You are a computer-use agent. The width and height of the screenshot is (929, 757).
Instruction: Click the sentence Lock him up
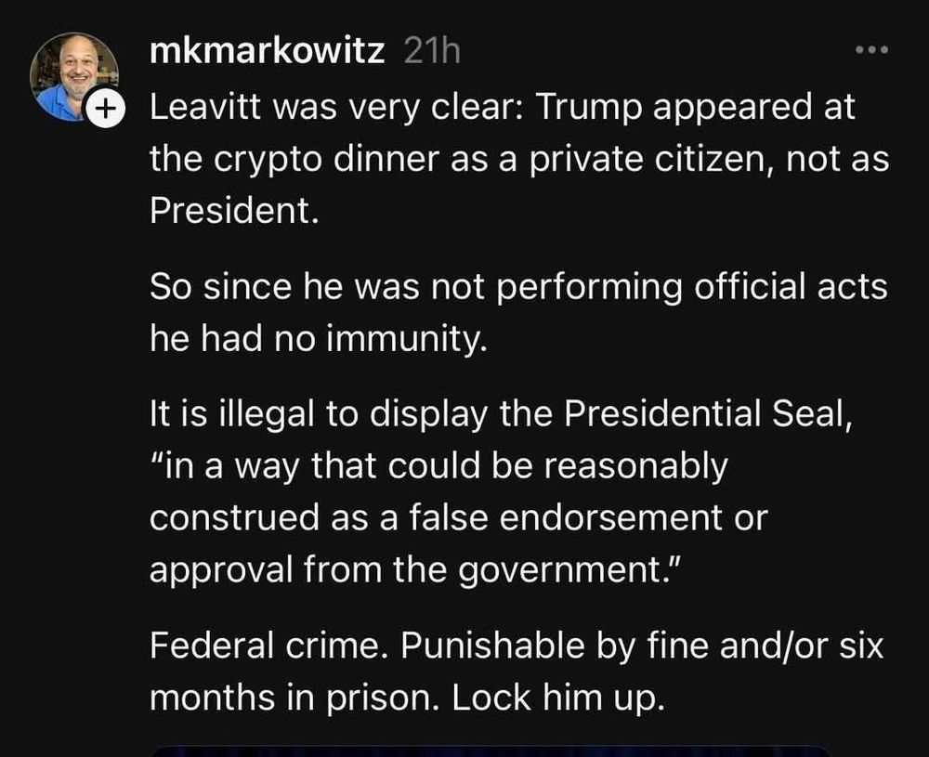pyautogui.click(x=559, y=698)
